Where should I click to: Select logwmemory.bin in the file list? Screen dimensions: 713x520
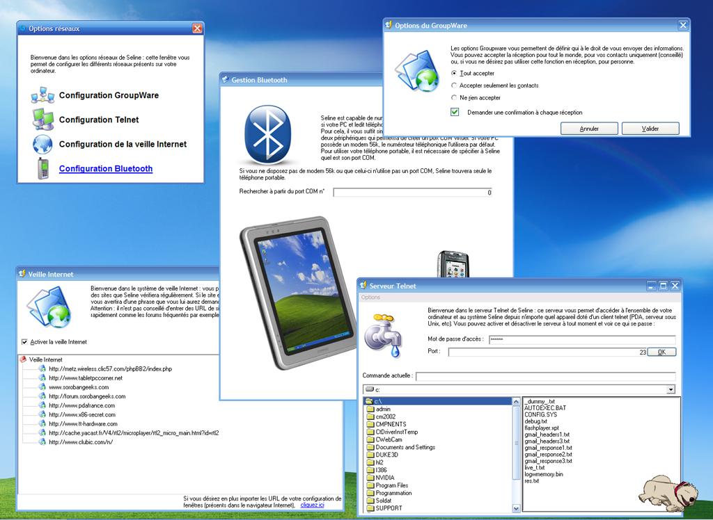point(544,474)
